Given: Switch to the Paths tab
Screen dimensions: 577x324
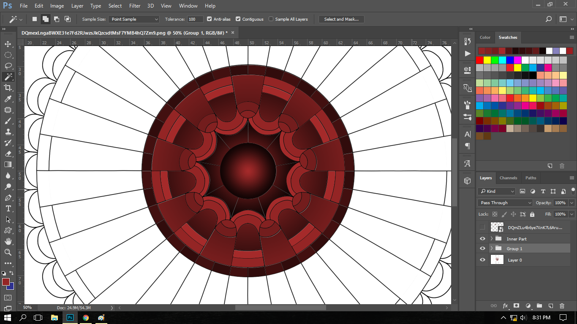Looking at the screenshot, I should 531,178.
